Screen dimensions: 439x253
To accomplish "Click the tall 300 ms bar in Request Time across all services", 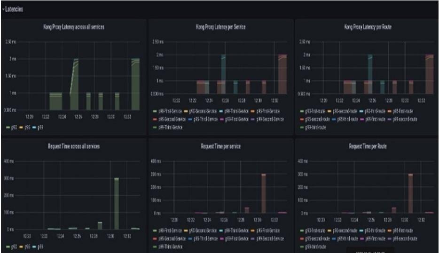I will point(117,204).
